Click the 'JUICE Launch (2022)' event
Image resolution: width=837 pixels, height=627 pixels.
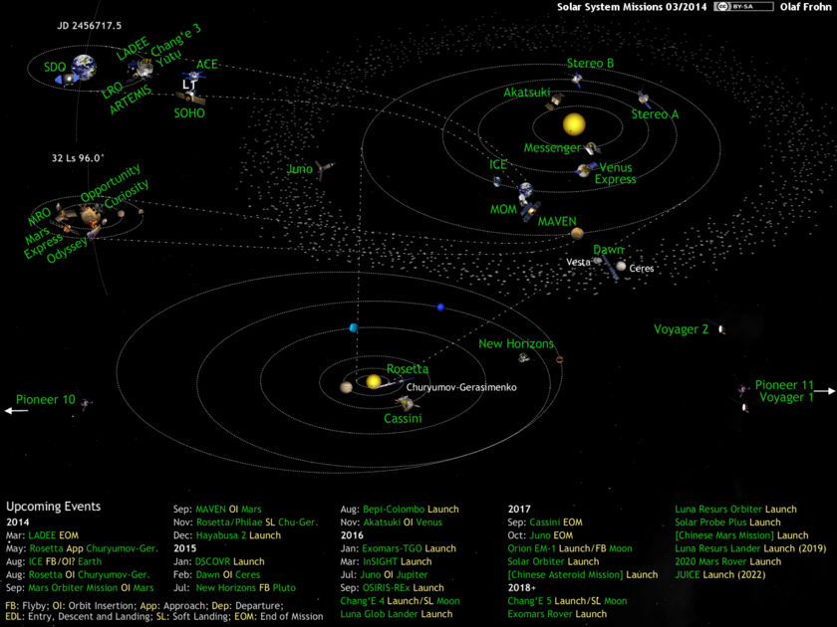[720, 575]
